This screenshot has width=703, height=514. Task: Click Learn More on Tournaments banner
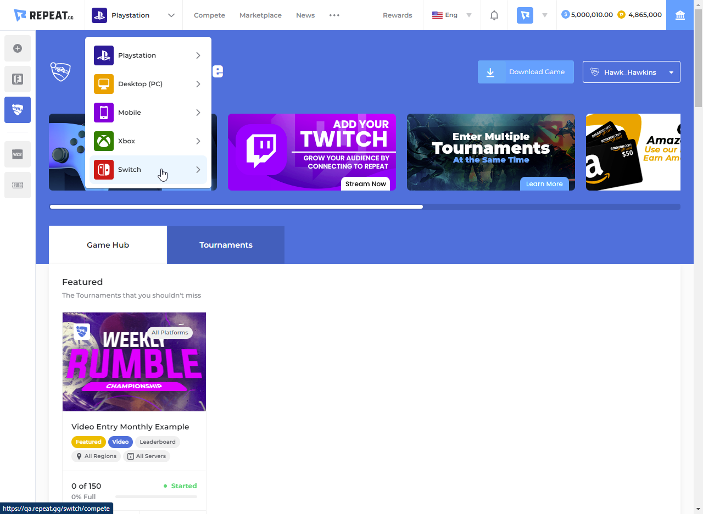click(x=544, y=184)
